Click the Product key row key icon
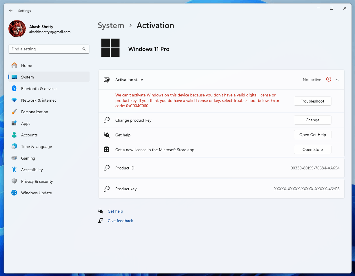The height and width of the screenshot is (276, 355). click(107, 189)
